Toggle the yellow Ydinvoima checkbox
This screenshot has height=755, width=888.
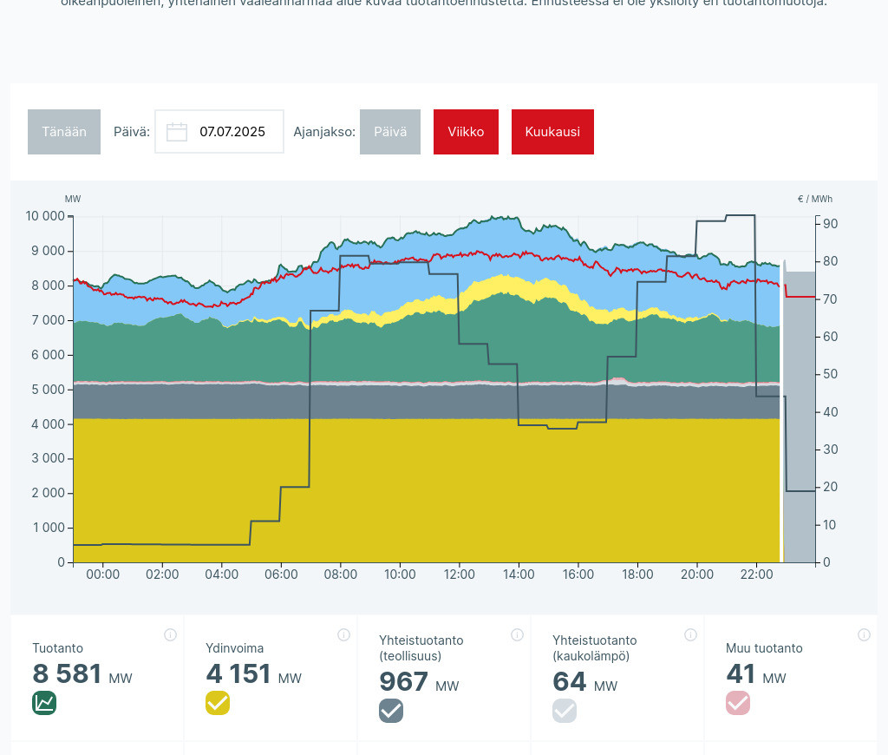(218, 703)
